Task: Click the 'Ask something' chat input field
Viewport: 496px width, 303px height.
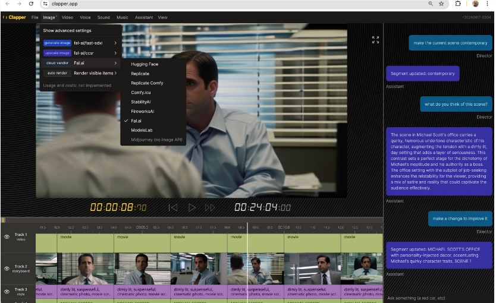Action: [x=437, y=297]
